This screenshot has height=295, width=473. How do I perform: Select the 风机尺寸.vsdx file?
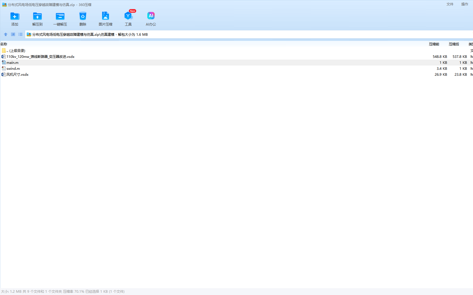coord(17,75)
